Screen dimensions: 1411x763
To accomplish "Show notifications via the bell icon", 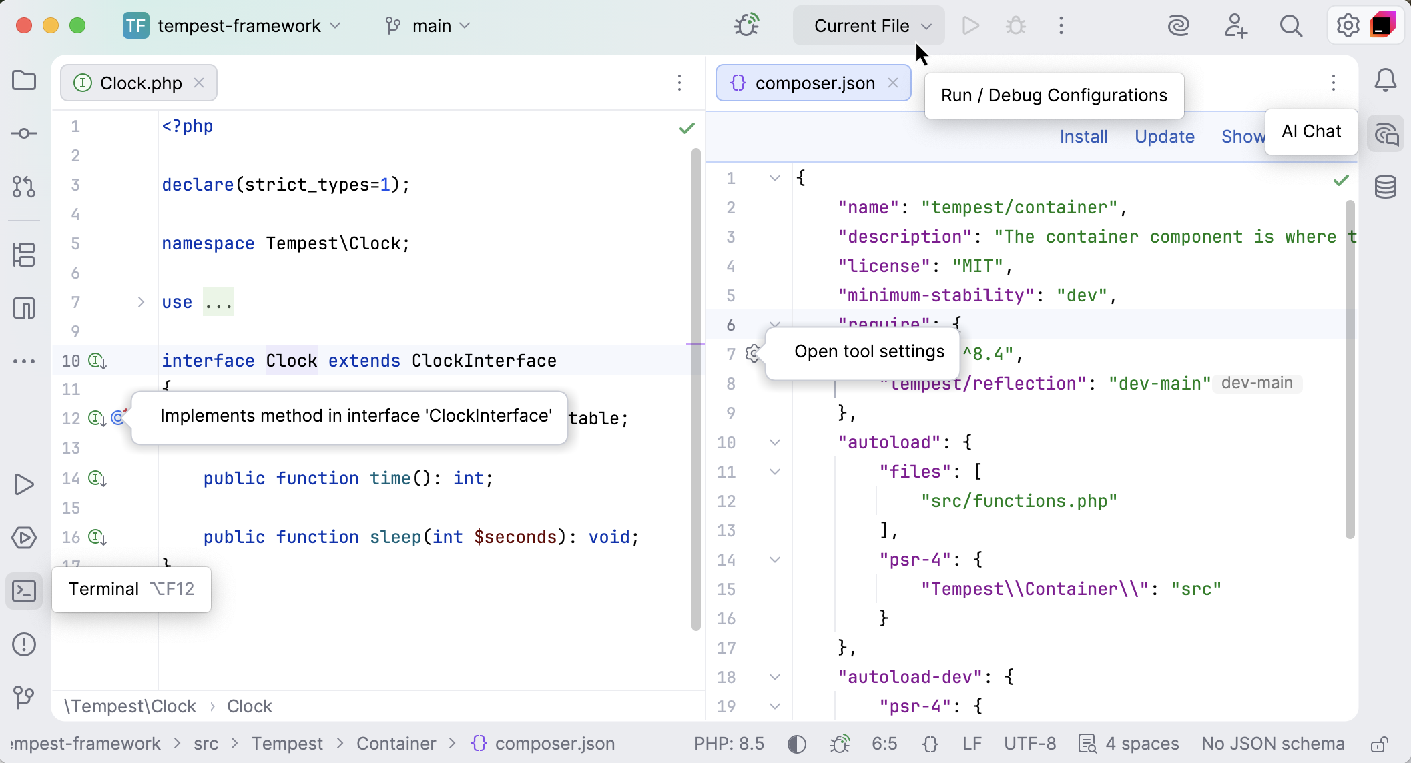I will pos(1386,80).
